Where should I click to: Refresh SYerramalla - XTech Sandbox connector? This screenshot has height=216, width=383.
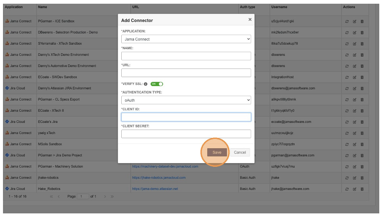(347, 44)
